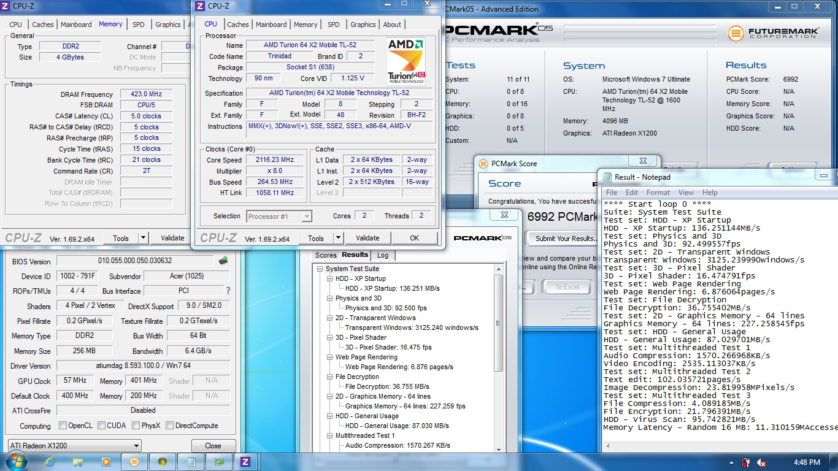Switch to Notepad taskbar icon
The image size is (838, 471).
coord(191,462)
